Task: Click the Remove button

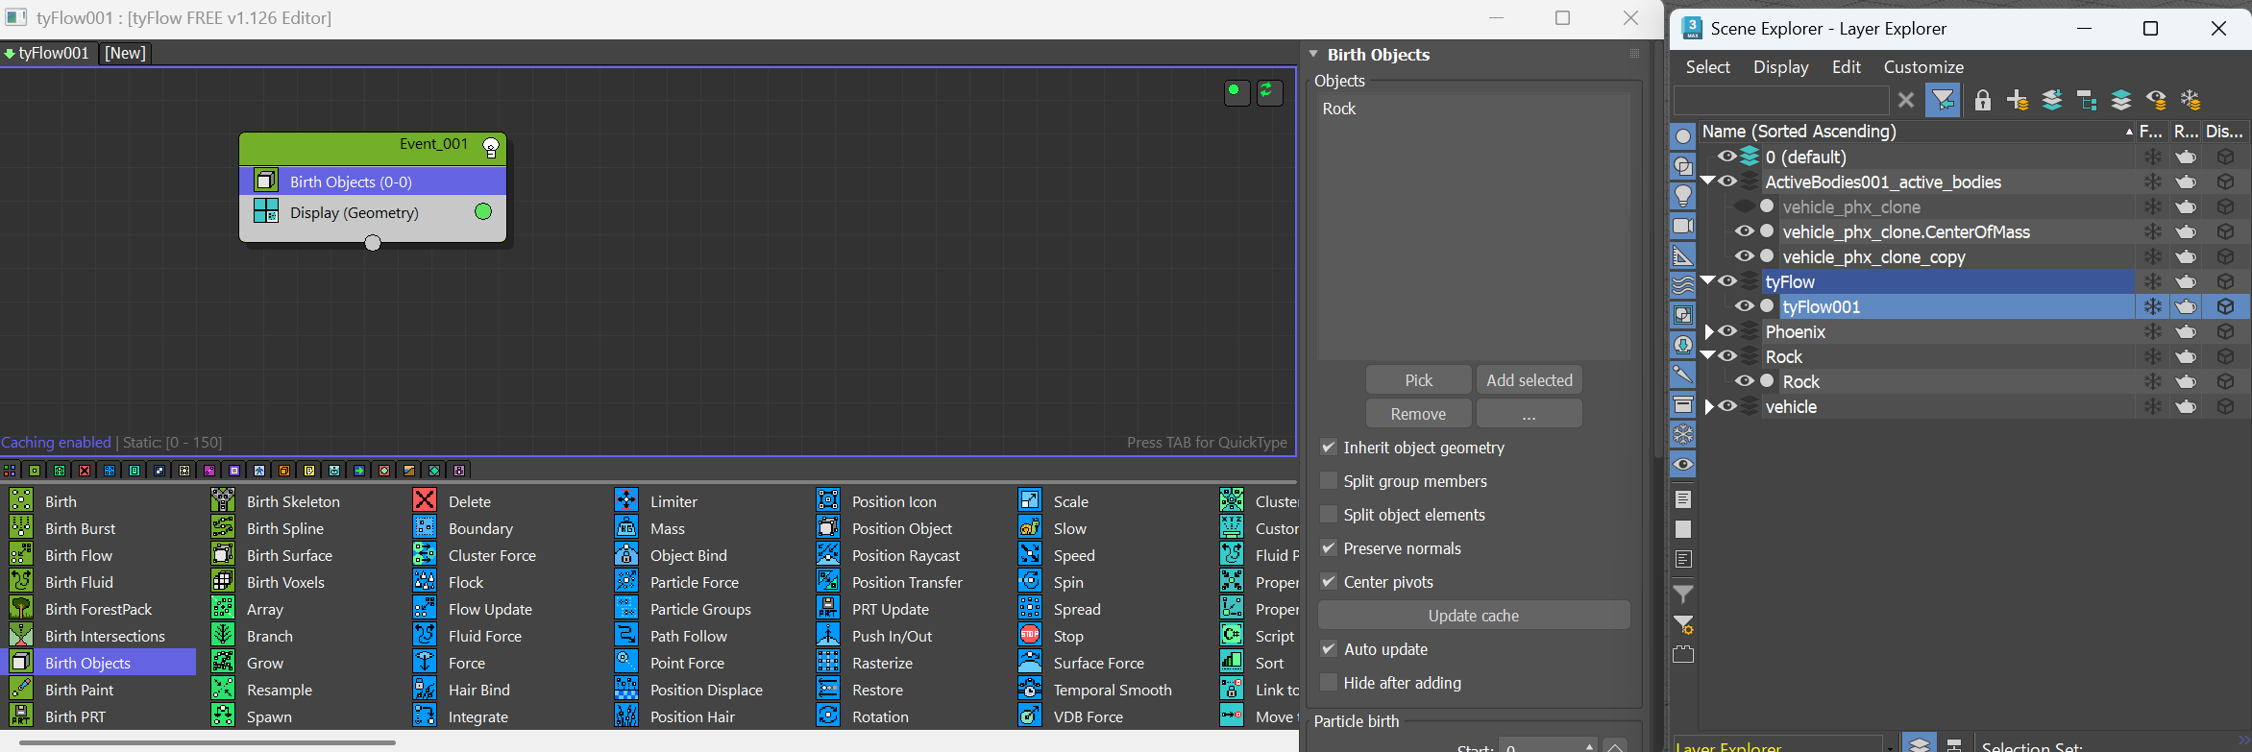Action: coord(1418,414)
